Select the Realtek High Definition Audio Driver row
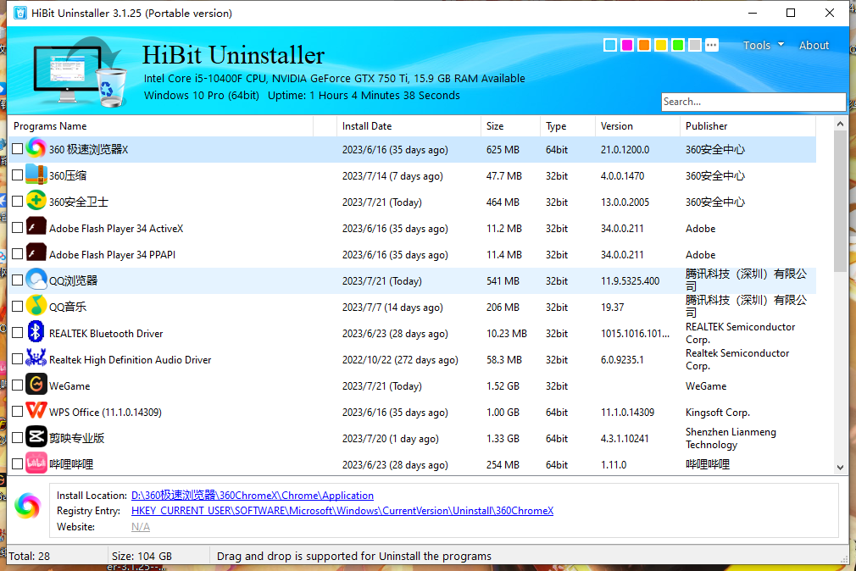Screen dimensions: 856x571 (x=412, y=359)
